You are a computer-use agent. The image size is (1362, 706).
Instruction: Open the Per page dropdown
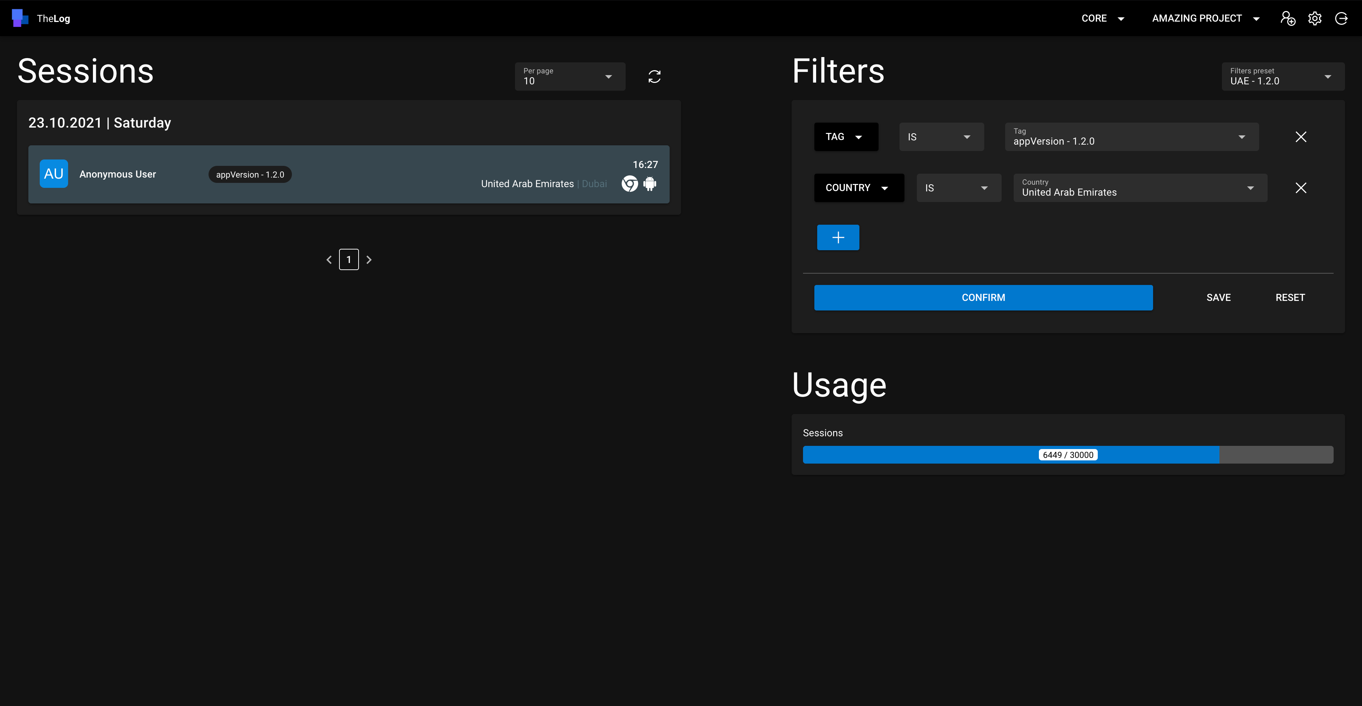569,77
